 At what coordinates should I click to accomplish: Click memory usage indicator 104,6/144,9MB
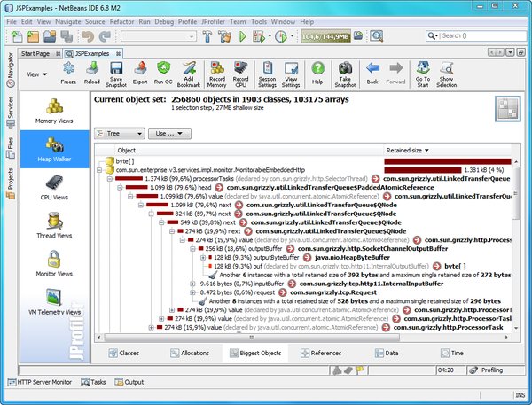coord(325,36)
